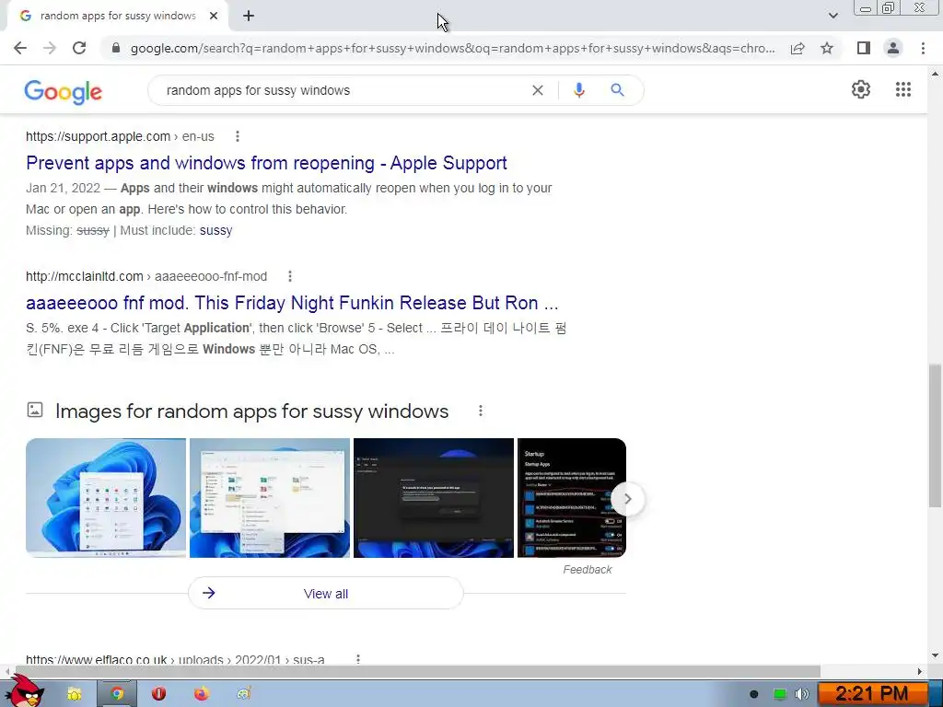
Task: Click the green network tray icon
Action: [x=779, y=694]
